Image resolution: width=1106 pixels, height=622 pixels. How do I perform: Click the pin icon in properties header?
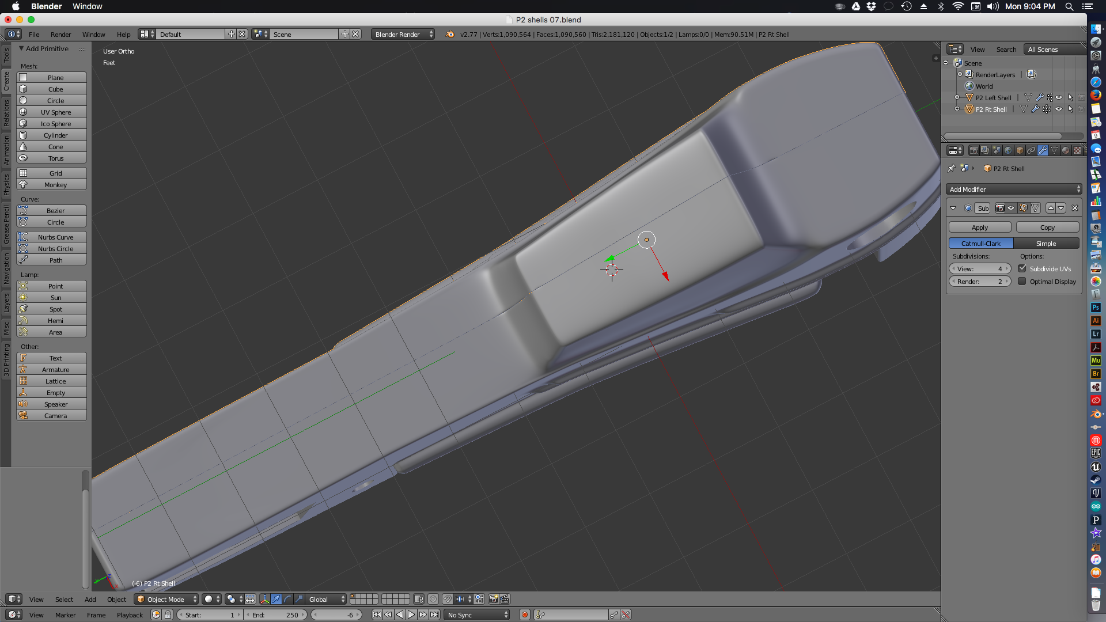pos(952,169)
